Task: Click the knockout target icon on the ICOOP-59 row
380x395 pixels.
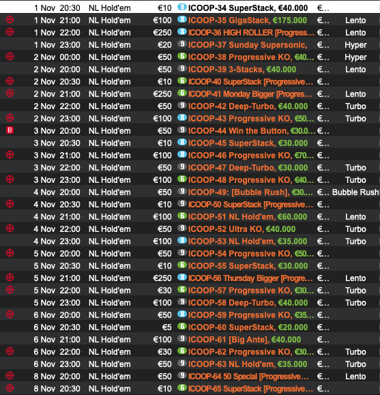Action: pyautogui.click(x=10, y=314)
